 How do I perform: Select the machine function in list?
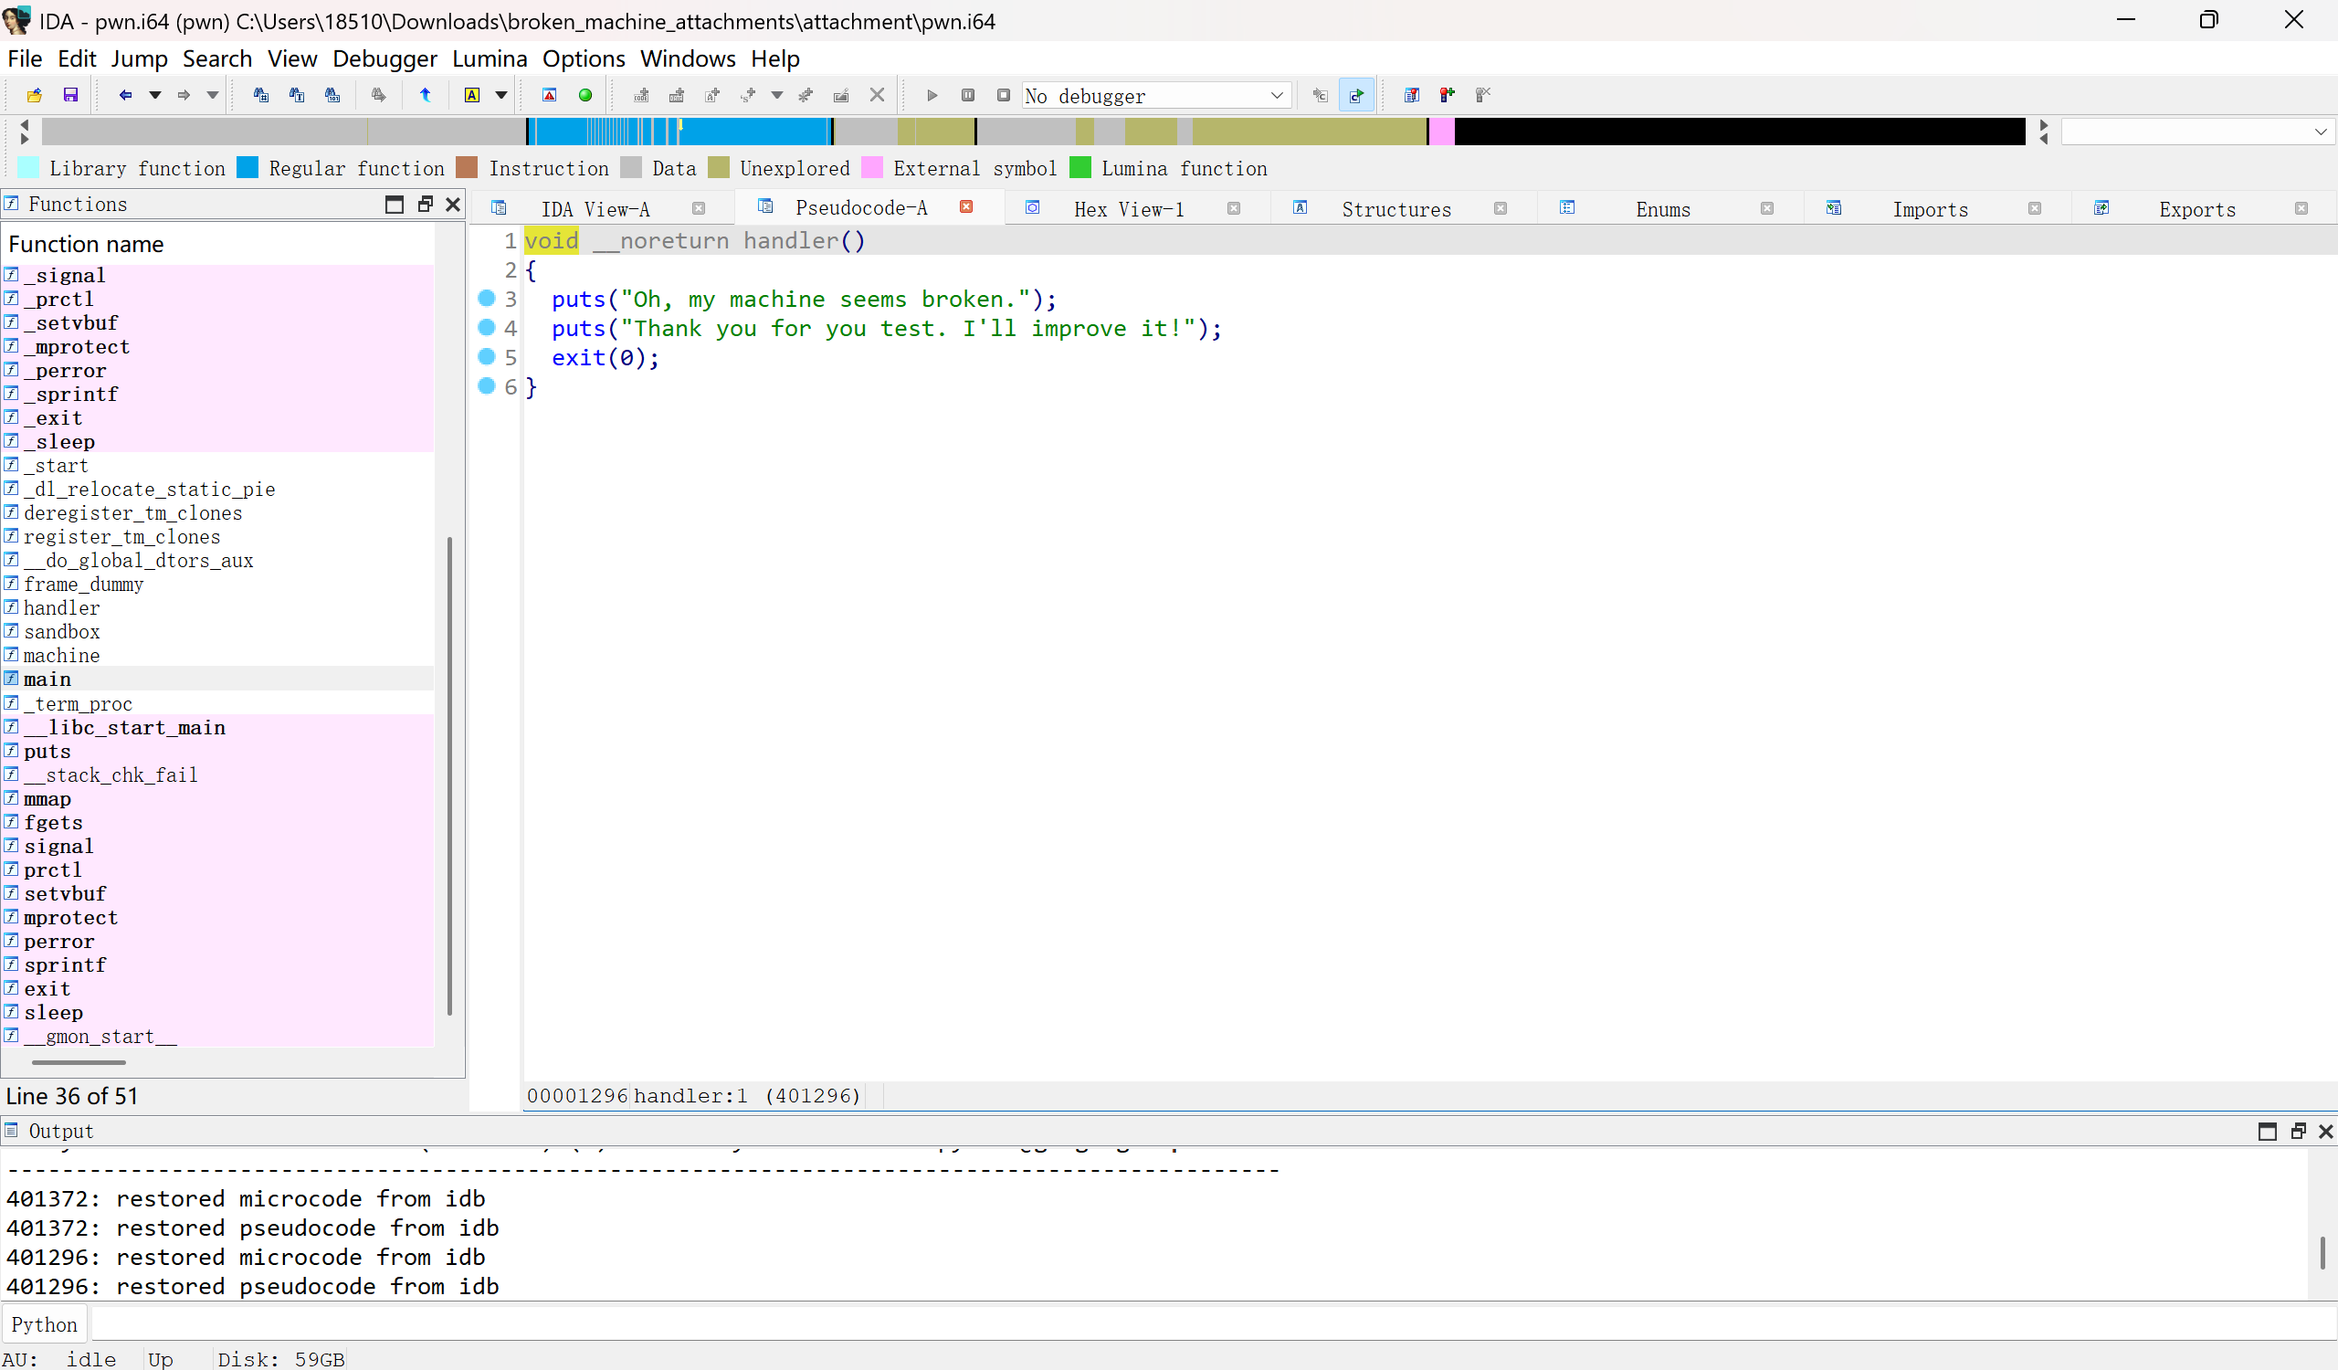tap(61, 655)
